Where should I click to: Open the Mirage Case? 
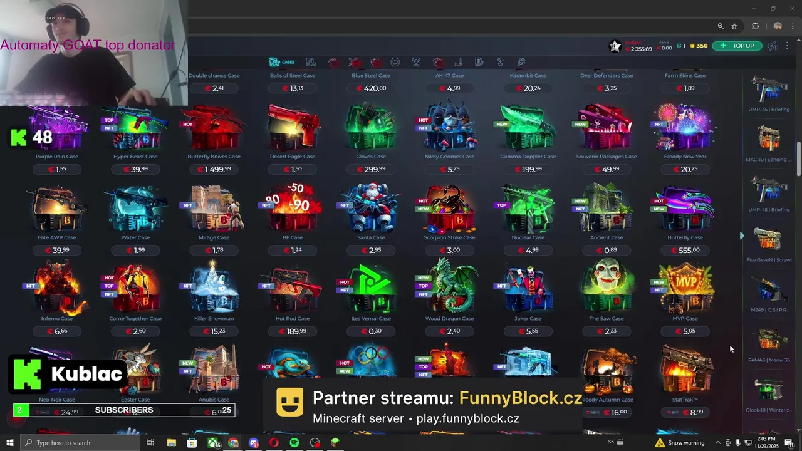[214, 210]
